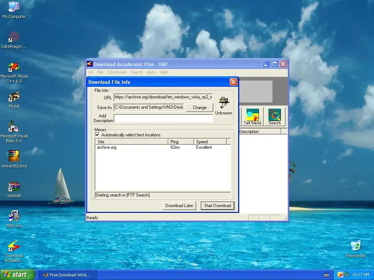Image resolution: width=374 pixels, height=280 pixels.
Task: Click Save As path field
Action: pyautogui.click(x=149, y=108)
